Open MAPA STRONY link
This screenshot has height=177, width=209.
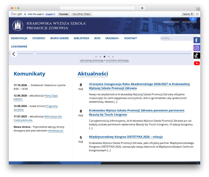pyautogui.click(x=171, y=22)
